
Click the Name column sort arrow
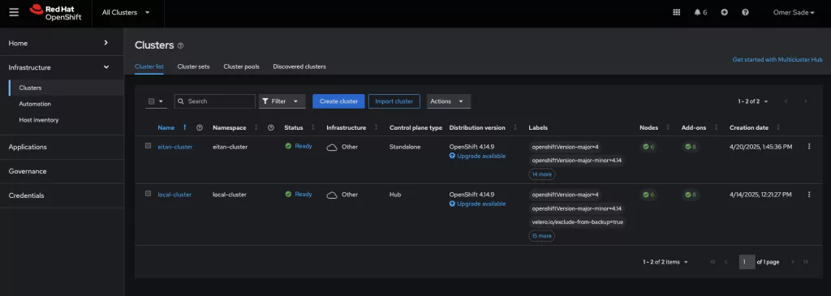tap(184, 127)
